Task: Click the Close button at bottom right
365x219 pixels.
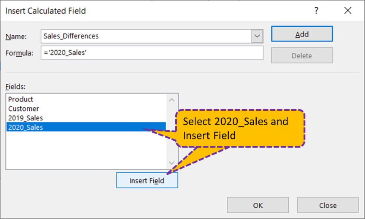Action: point(328,205)
